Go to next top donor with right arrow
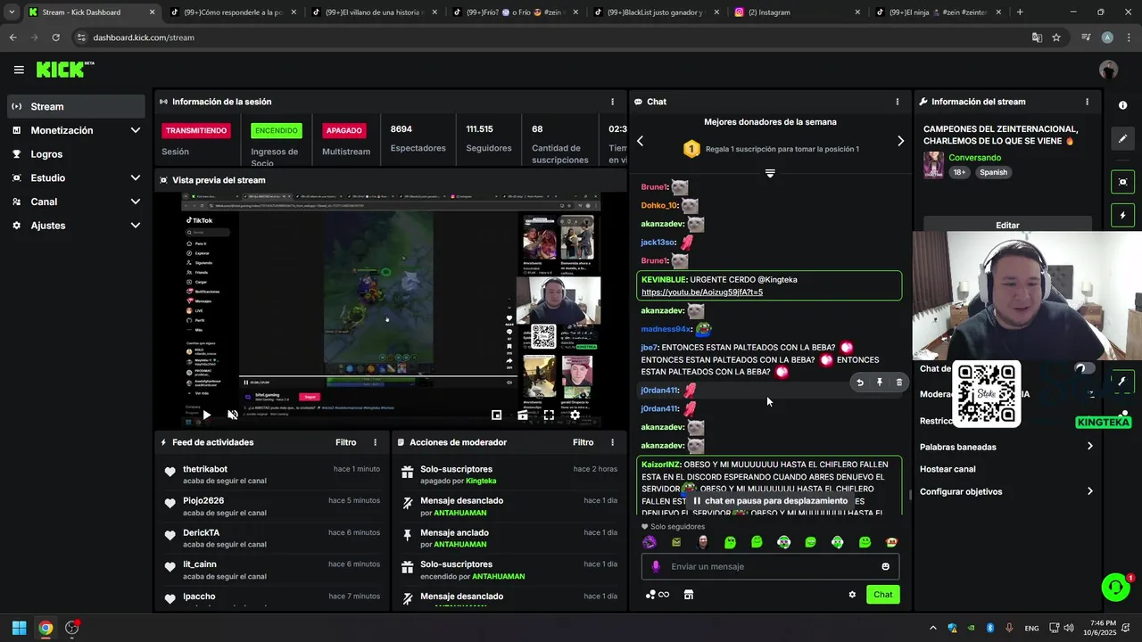 click(x=900, y=141)
